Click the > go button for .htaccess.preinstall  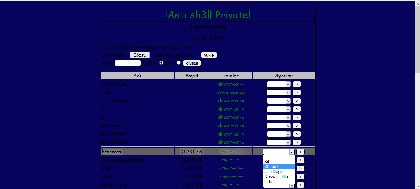[x=301, y=160]
